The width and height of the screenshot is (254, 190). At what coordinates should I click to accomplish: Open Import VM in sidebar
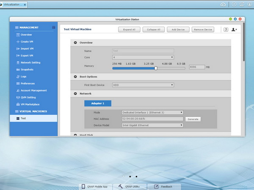27,49
